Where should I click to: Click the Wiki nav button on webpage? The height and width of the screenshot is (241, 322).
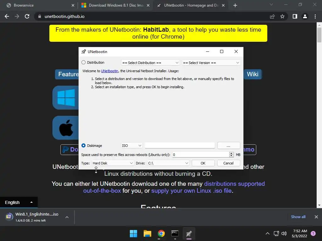tap(253, 74)
